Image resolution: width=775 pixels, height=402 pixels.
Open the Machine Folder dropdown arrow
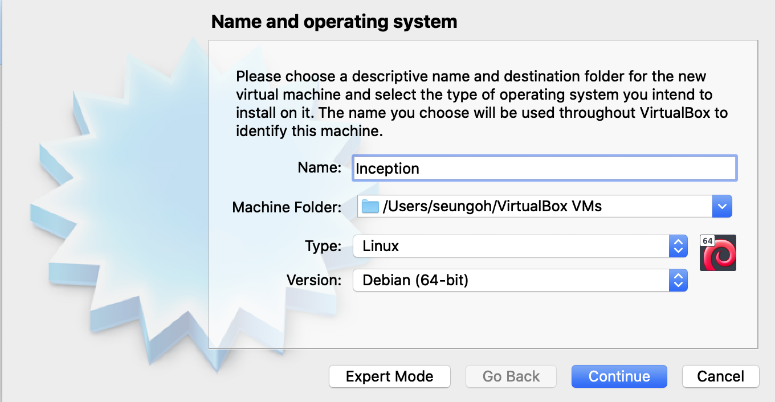(x=722, y=206)
